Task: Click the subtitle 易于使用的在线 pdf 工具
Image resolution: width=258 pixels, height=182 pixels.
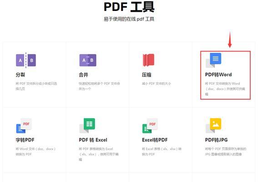Action: click(129, 19)
